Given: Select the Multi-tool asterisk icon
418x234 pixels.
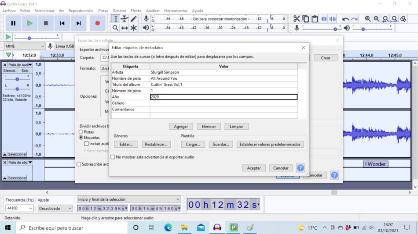Looking at the screenshot, I should [134, 28].
